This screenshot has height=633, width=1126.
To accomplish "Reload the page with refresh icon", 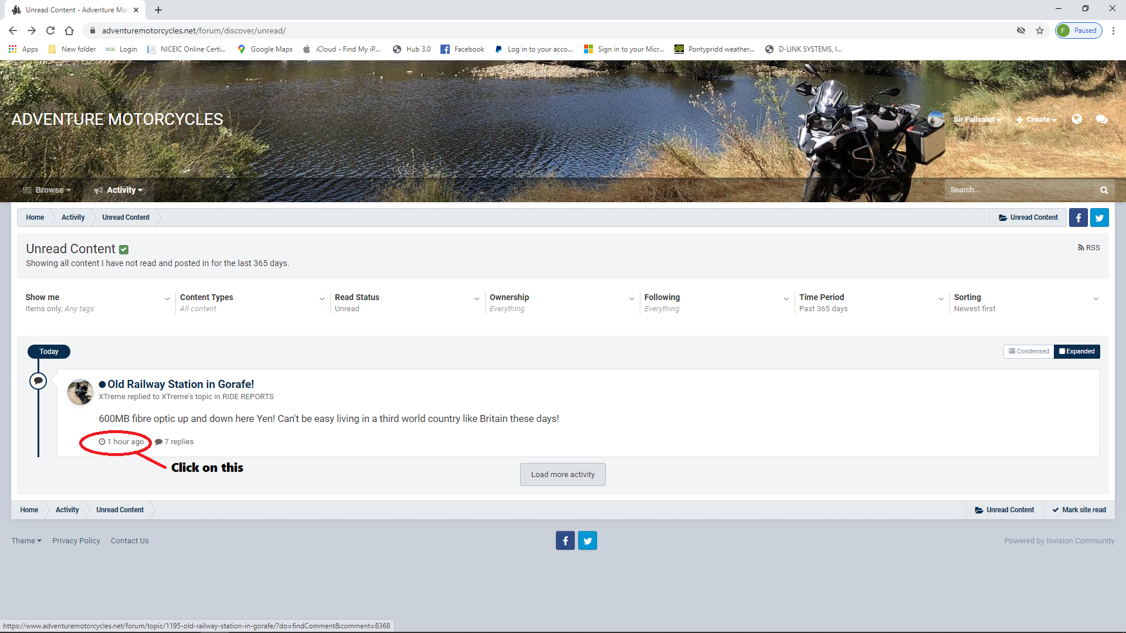I will [50, 30].
